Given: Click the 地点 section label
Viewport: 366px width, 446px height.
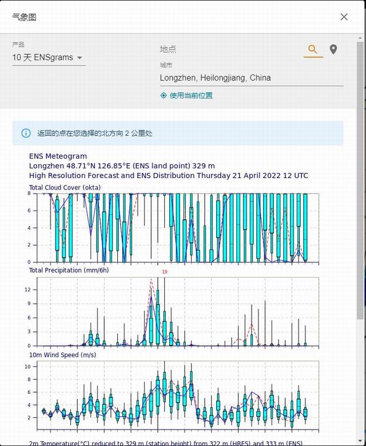Looking at the screenshot, I should pos(168,50).
